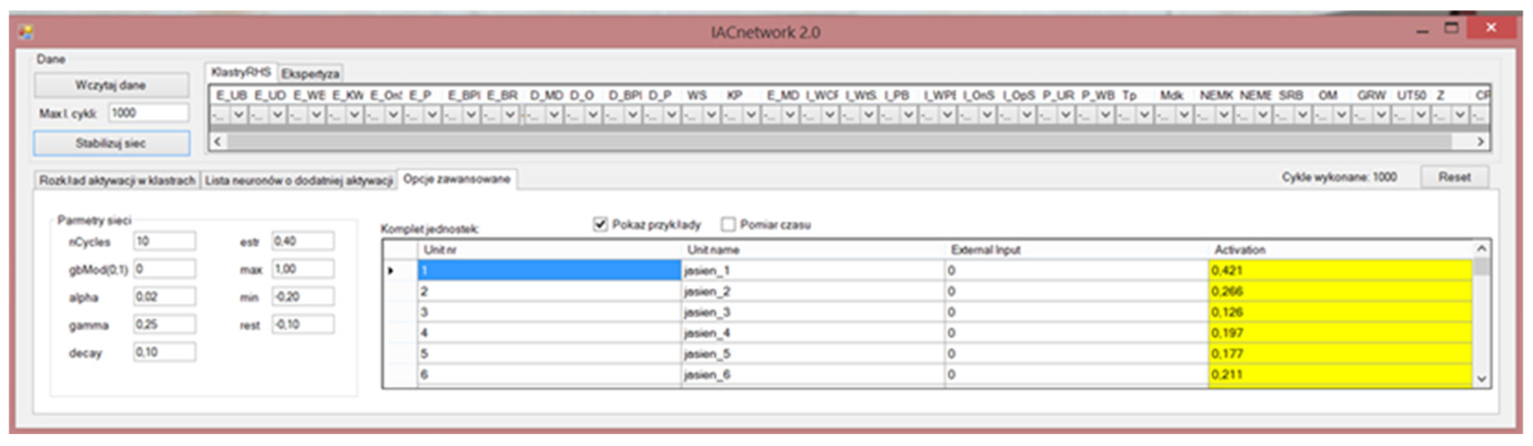Open Rozkład aktywacji w klastrach tab
This screenshot has height=446, width=1533.
coord(117,180)
